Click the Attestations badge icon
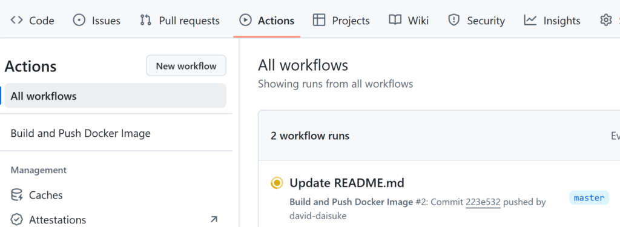The width and height of the screenshot is (620, 227). [16, 220]
